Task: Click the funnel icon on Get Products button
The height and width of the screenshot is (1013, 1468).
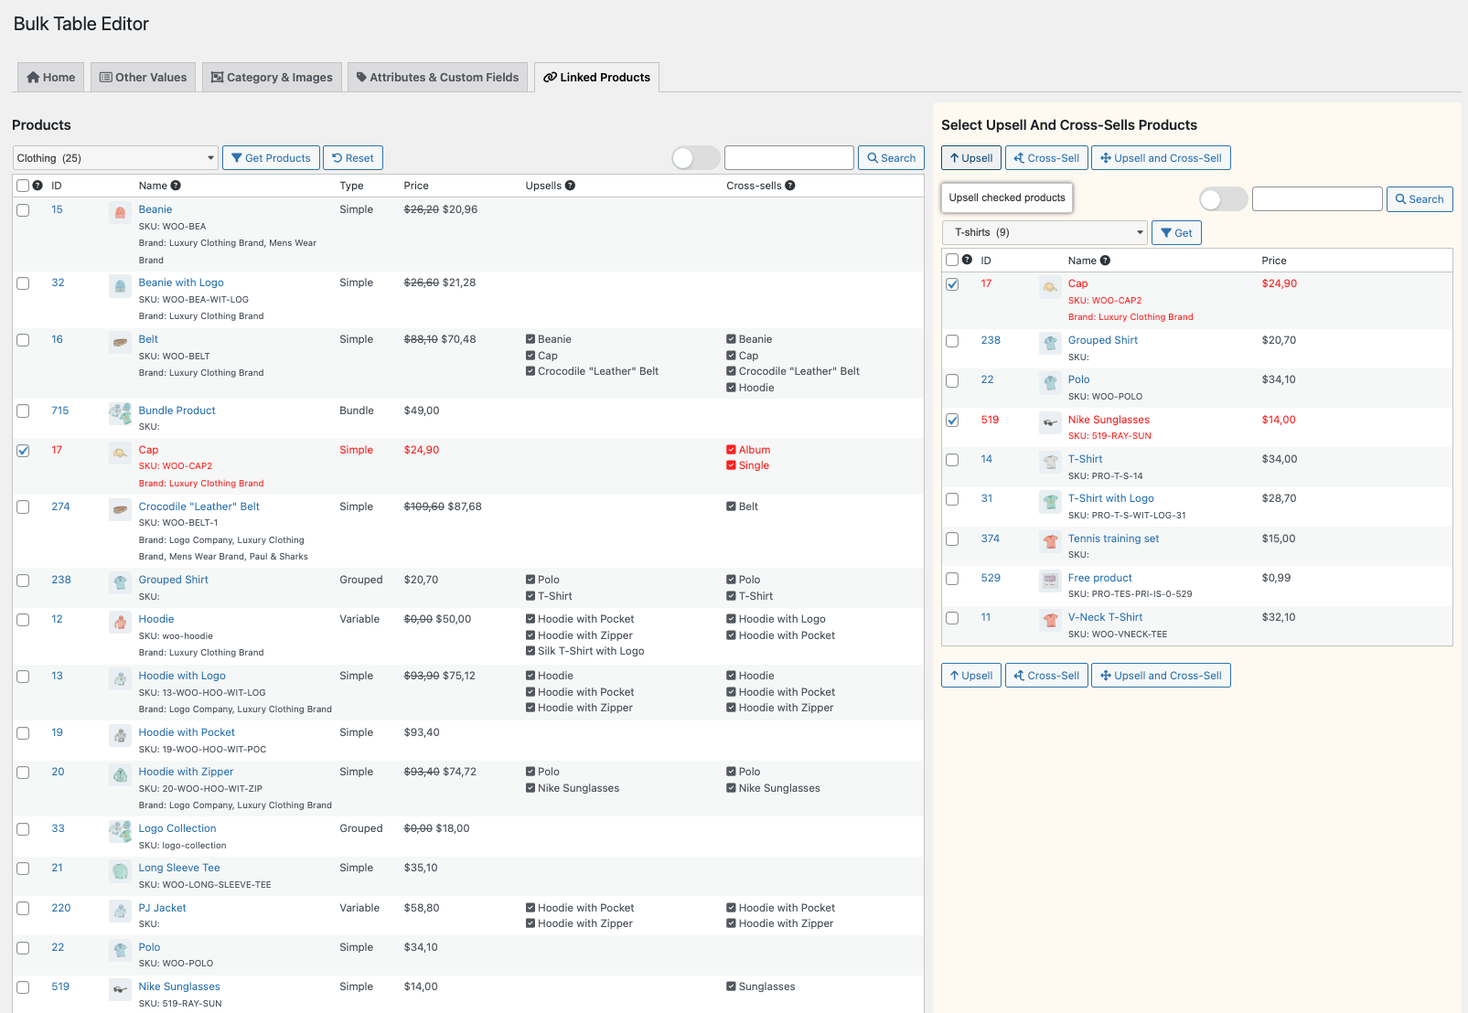Action: point(237,157)
